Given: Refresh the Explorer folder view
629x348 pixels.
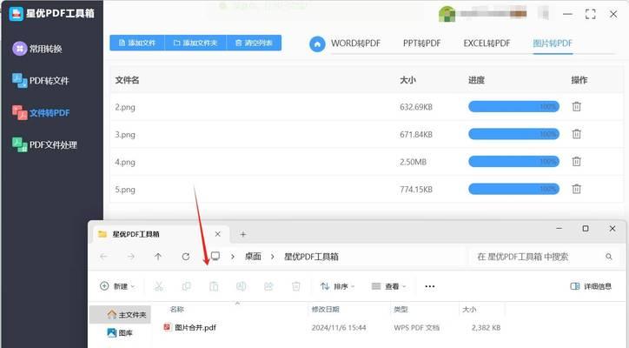Looking at the screenshot, I should [185, 257].
